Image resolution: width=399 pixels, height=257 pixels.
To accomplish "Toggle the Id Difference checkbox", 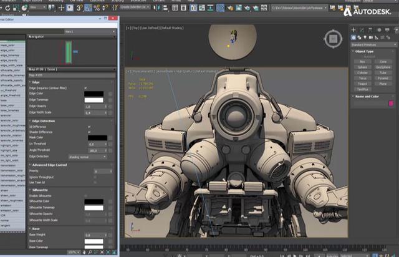I will point(89,126).
